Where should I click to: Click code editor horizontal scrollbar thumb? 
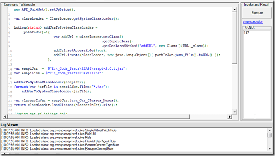point(98,117)
